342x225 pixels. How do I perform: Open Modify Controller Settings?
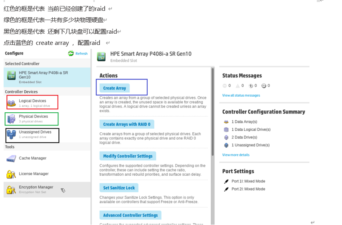click(x=128, y=156)
